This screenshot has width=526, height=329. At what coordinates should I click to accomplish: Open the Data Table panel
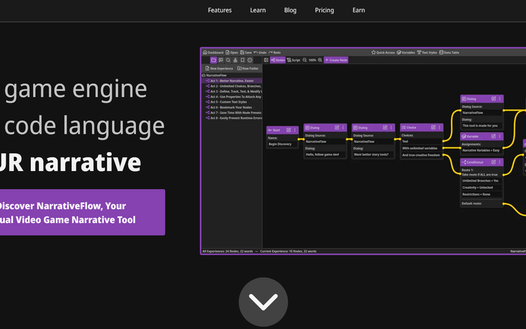coord(449,53)
